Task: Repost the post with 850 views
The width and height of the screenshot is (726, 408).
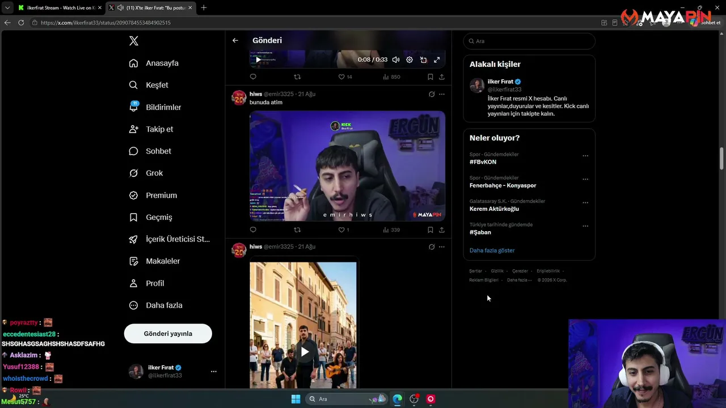Action: [x=297, y=76]
